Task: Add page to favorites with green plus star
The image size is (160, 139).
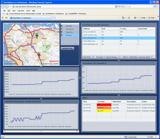Action: coord(6,18)
